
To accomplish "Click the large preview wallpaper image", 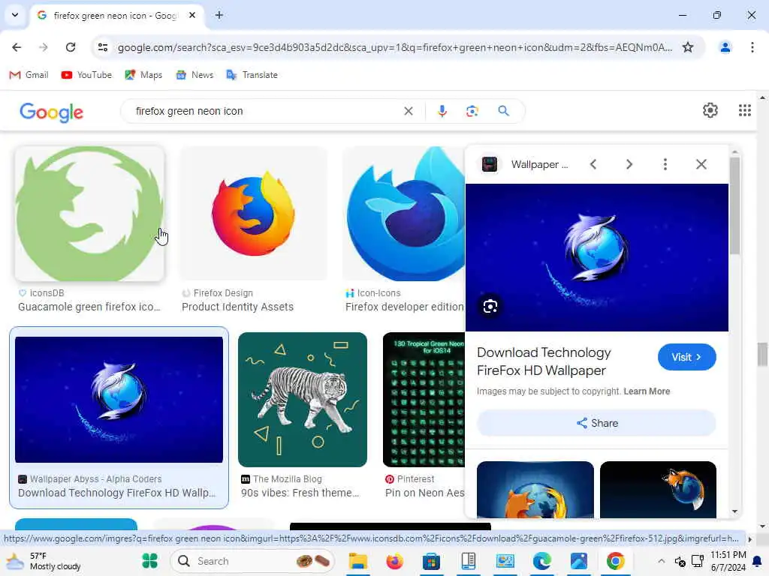I will click(x=596, y=258).
